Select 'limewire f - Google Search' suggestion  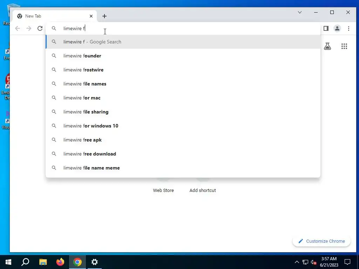(x=183, y=42)
